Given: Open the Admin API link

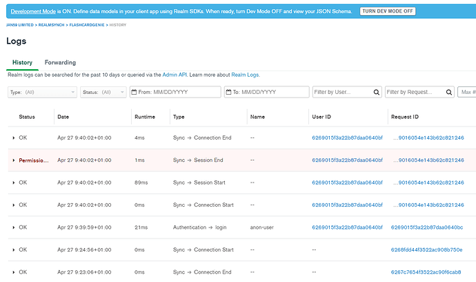Looking at the screenshot, I should (x=176, y=75).
